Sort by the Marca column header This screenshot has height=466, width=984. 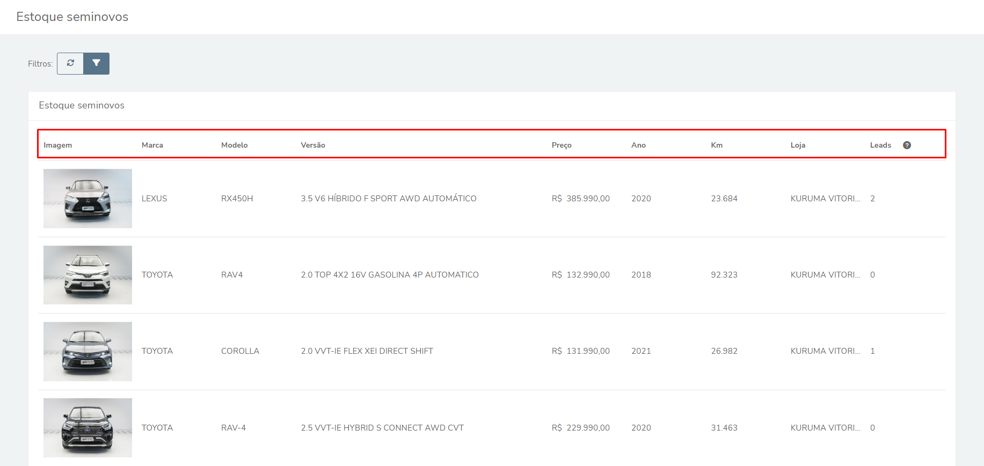tap(152, 145)
